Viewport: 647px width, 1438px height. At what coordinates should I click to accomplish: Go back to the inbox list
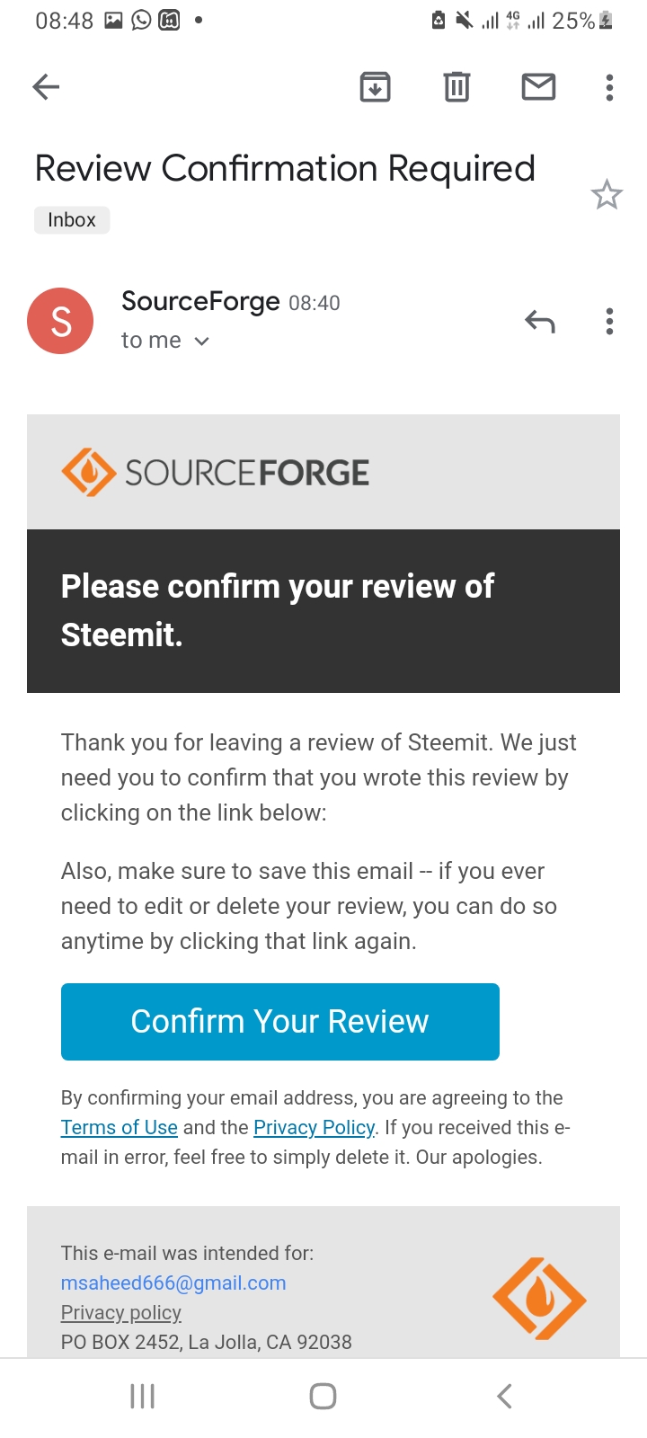pos(46,87)
